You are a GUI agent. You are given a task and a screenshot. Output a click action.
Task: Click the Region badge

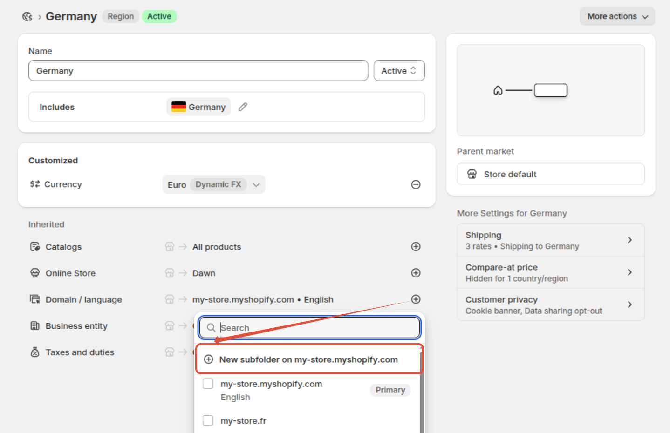[x=121, y=16]
